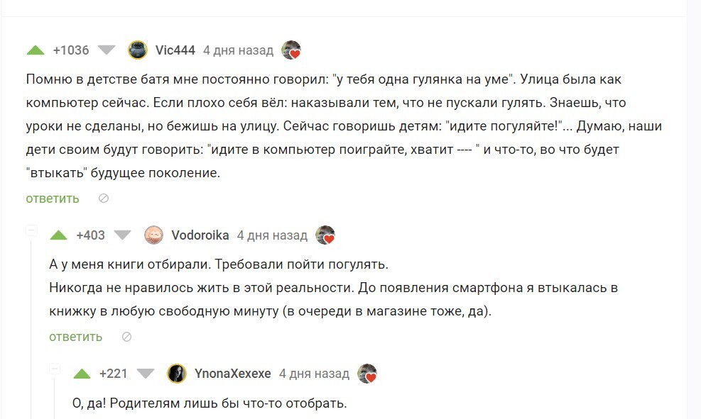Open Vodoroika's profile avatar
Screen dimensions: 701x419
153,235
